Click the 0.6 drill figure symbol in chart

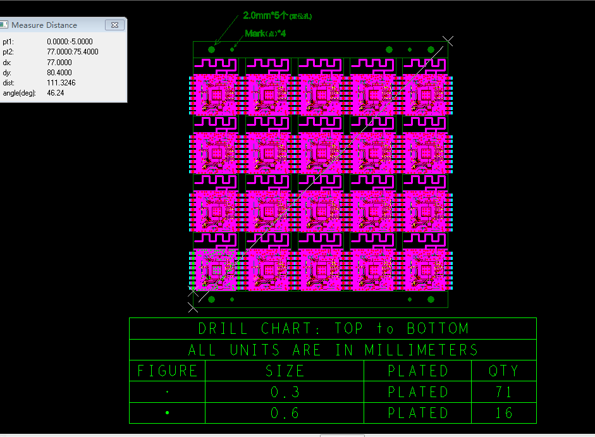[167, 413]
